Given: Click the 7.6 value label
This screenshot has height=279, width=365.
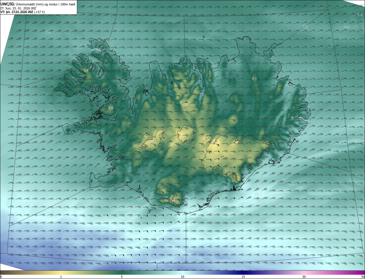Looking at the screenshot, I should (x=202, y=95).
